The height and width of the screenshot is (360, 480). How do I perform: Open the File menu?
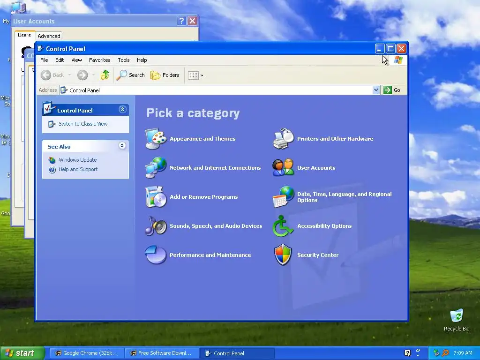point(44,60)
